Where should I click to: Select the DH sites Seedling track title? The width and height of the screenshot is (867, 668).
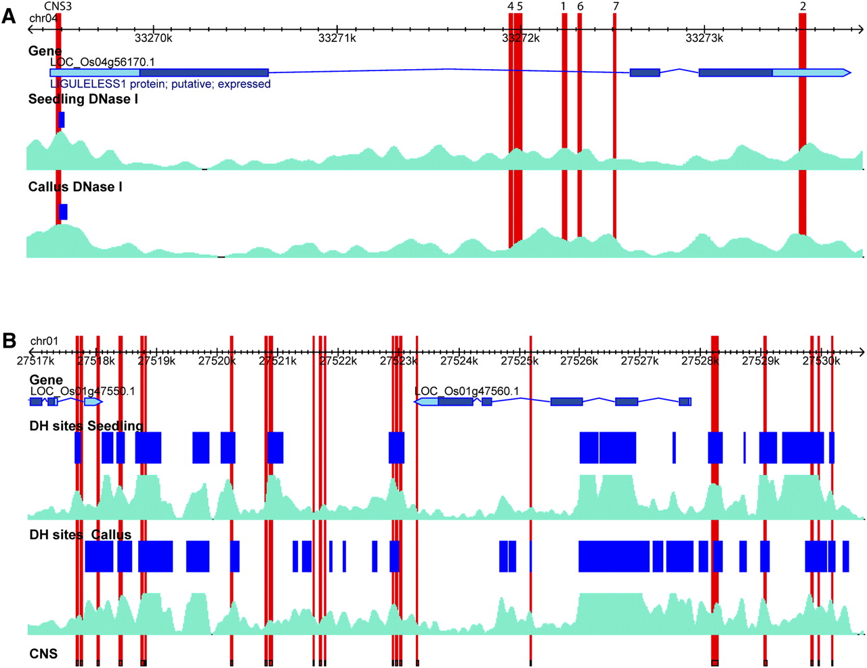tap(87, 426)
